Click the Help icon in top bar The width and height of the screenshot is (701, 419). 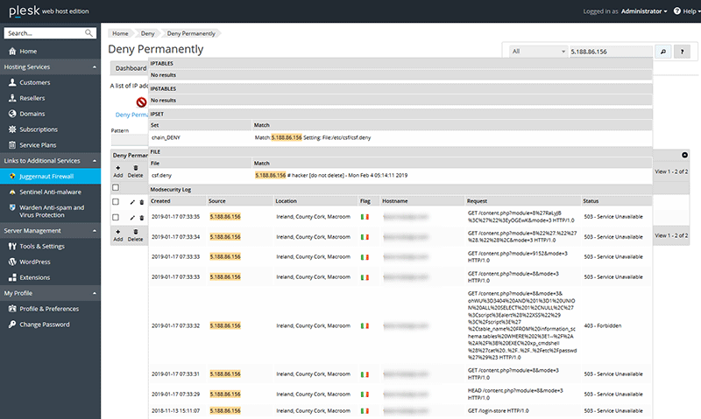pyautogui.click(x=676, y=11)
